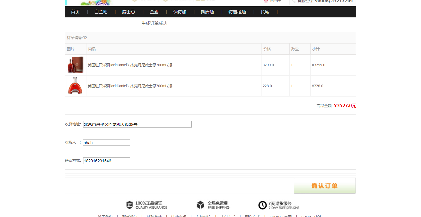Viewport: 421px width, 217px height.
Task: Select the ¥3527.0元 total amount
Action: [345, 106]
